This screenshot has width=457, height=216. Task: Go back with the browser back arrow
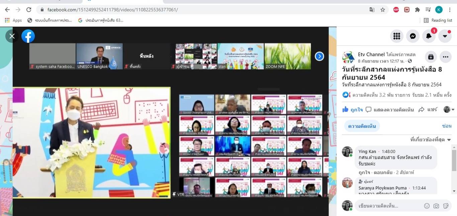[7, 10]
